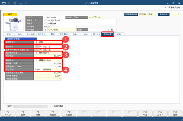Select the 契約終了 tab
The width and height of the screenshot is (183, 121).
108,34
